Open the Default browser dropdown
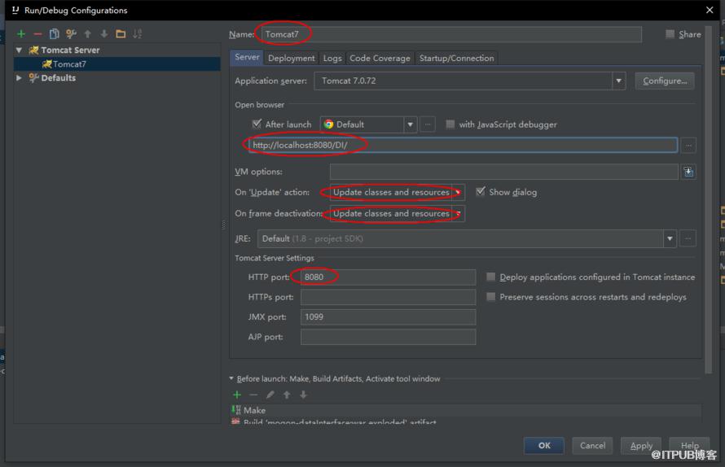This screenshot has height=467, width=725. [410, 124]
